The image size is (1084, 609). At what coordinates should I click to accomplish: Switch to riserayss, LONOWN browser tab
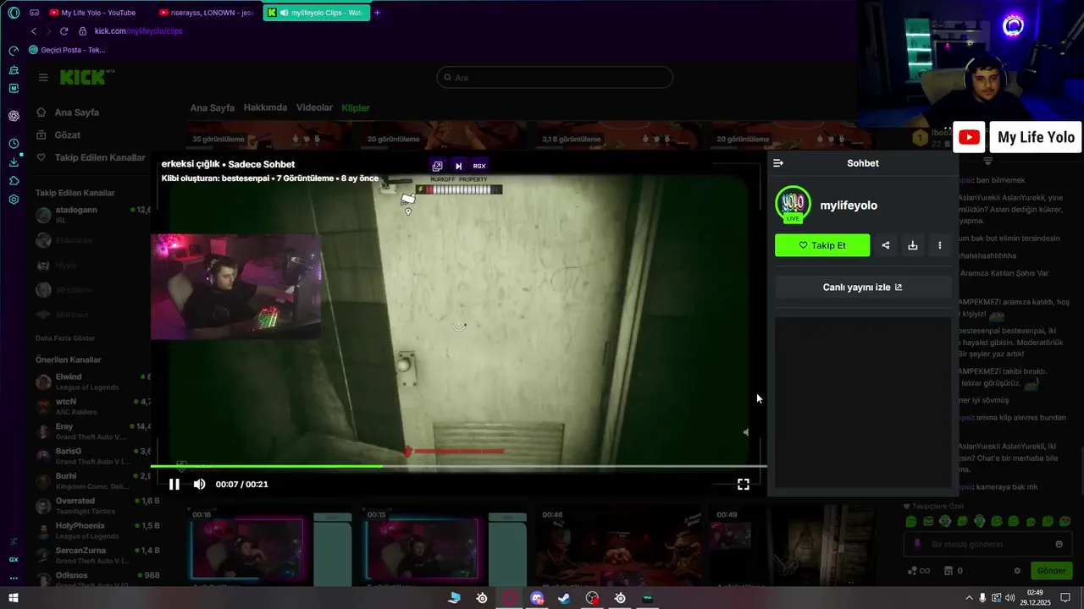tap(207, 13)
